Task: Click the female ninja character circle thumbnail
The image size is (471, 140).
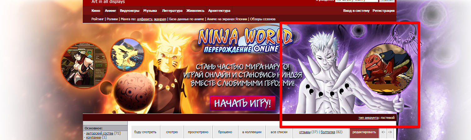Action: 84,65
